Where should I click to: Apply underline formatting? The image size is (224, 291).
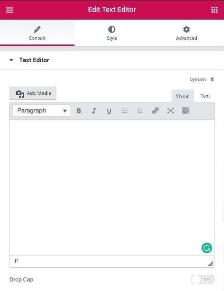pos(109,111)
